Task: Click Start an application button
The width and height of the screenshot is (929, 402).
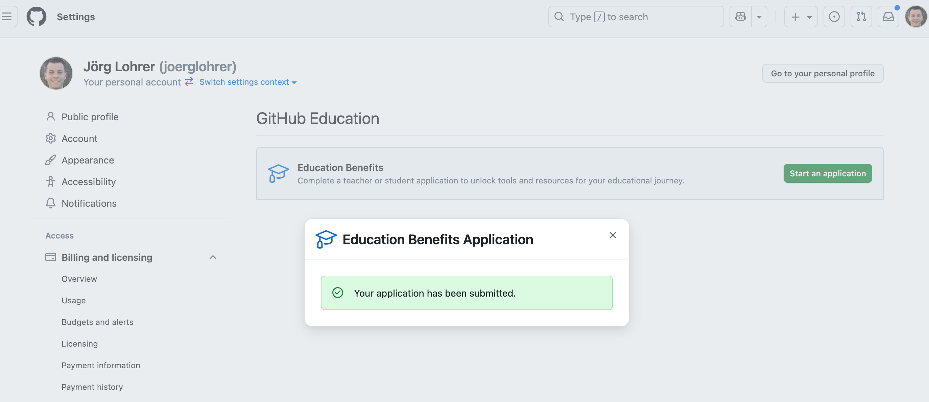Action: 827,173
